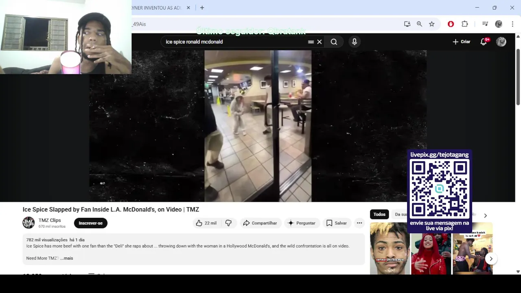Open the Extensions puzzle piece menu
521x293 pixels.
point(464,24)
